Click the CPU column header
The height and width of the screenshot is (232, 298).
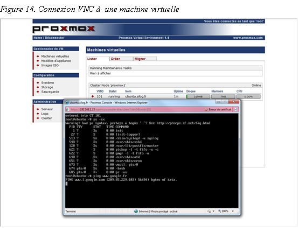point(239,92)
